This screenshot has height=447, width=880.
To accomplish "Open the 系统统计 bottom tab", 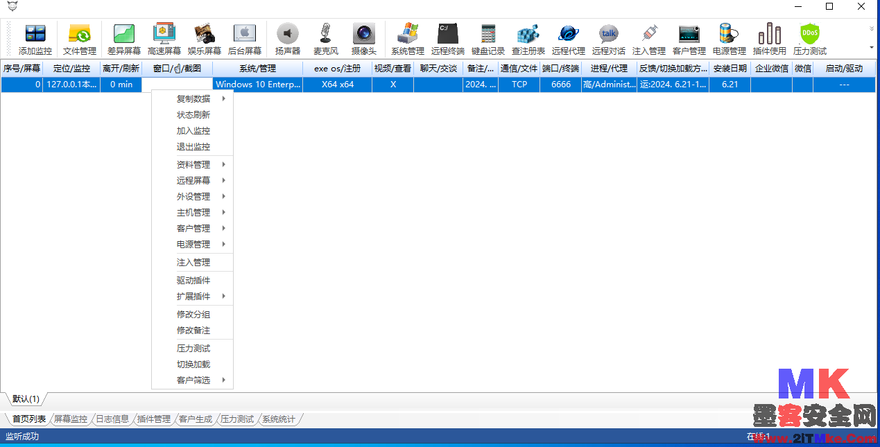I will [278, 419].
